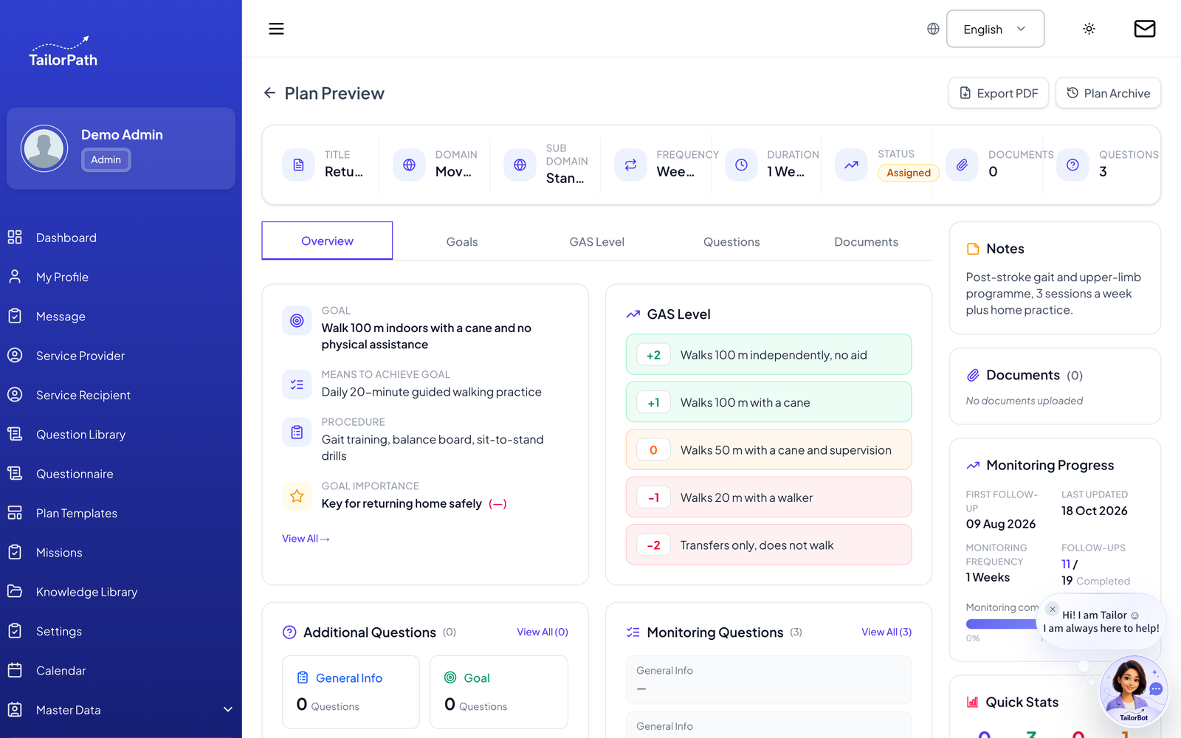Click the Export PDF button

click(x=998, y=93)
